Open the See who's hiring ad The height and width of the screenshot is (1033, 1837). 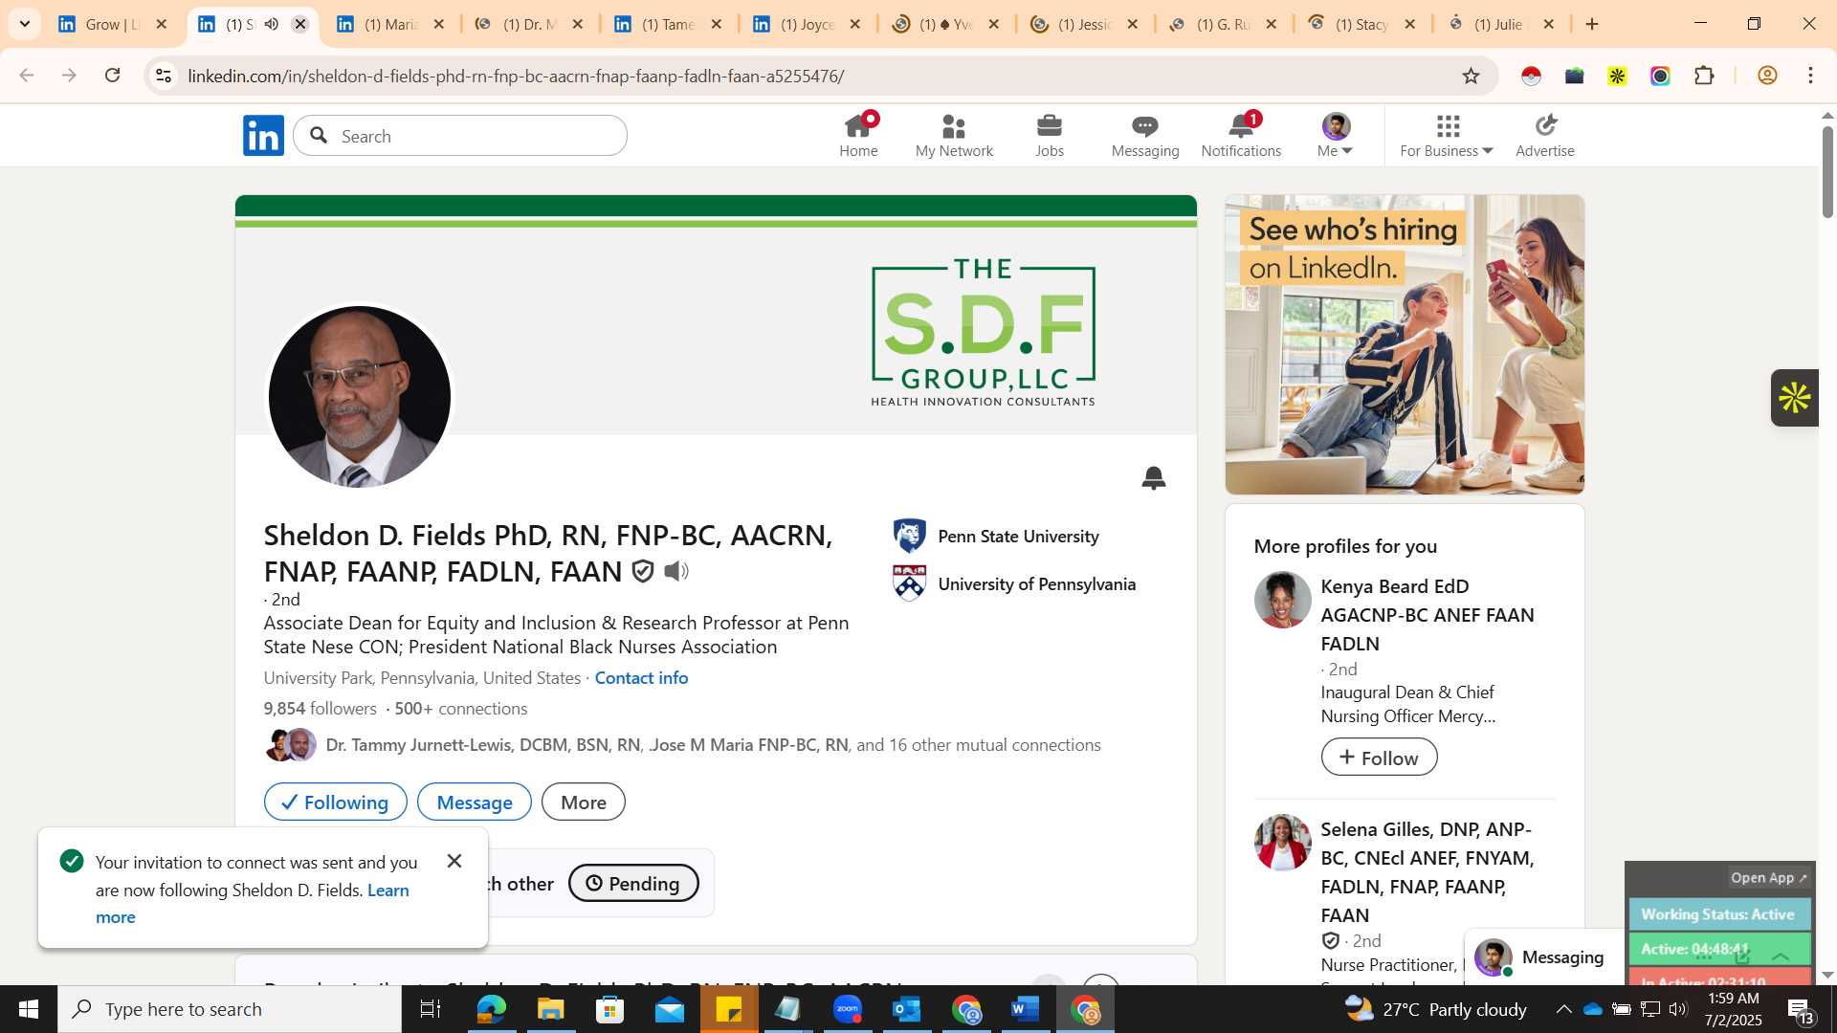coord(1405,344)
